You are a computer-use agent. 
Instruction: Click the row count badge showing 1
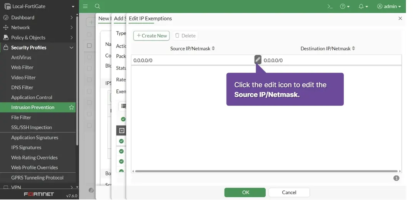(x=396, y=178)
